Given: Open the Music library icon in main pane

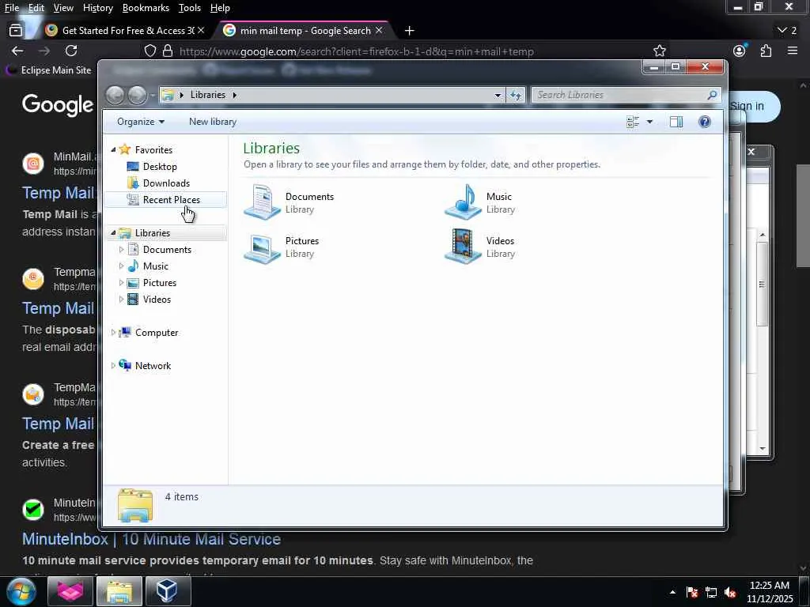Looking at the screenshot, I should (463, 202).
